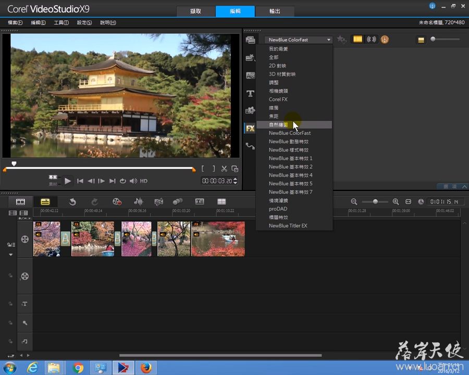This screenshot has width=469, height=375.
Task: Step back one frame
Action: coord(91,181)
